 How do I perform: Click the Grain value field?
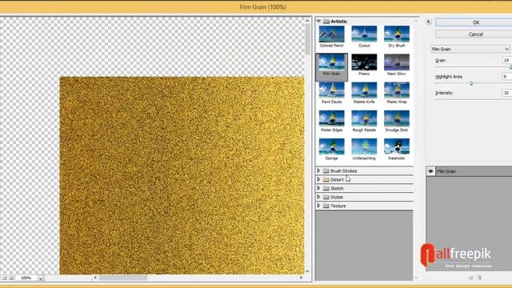point(506,61)
